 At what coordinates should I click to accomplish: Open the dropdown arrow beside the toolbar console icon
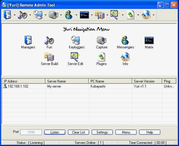92,15
